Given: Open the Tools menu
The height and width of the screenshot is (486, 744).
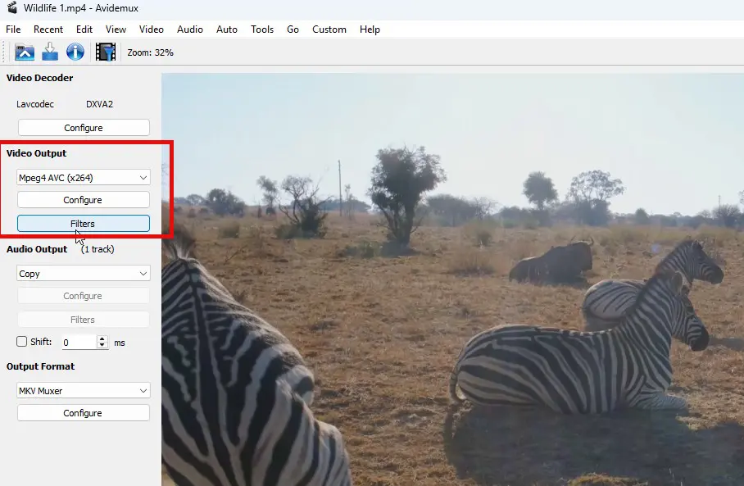Looking at the screenshot, I should (262, 30).
